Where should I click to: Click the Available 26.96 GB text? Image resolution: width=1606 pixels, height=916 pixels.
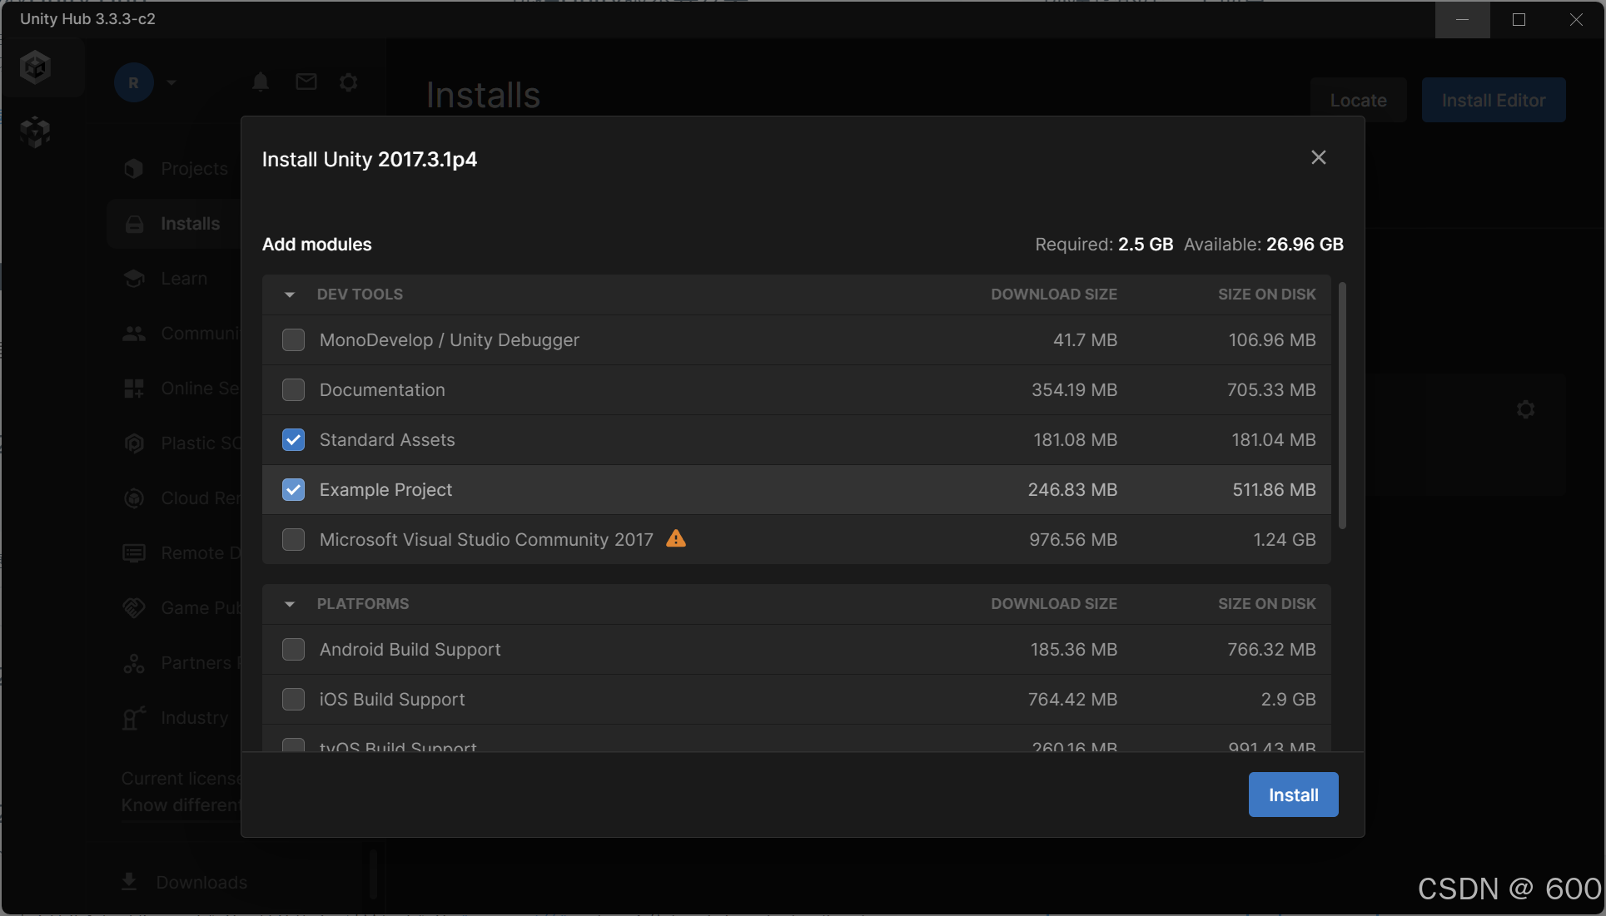click(1264, 245)
